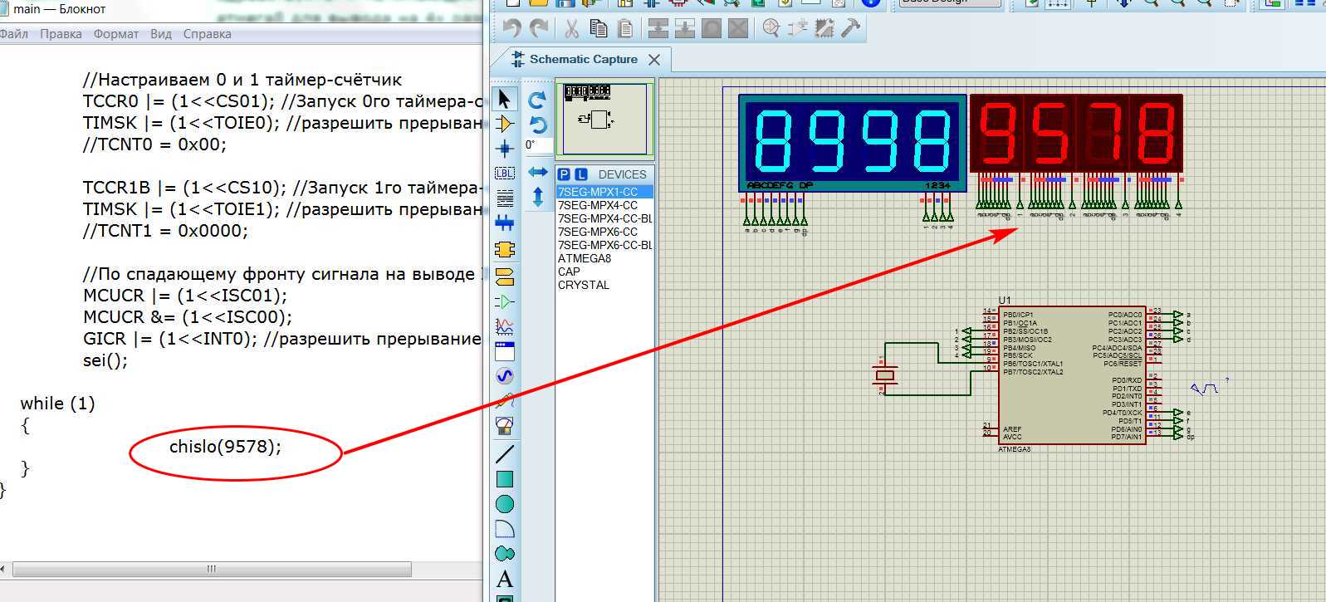Activate the Component Mode tool
Screen dimensions: 1326x602
pyautogui.click(x=504, y=124)
